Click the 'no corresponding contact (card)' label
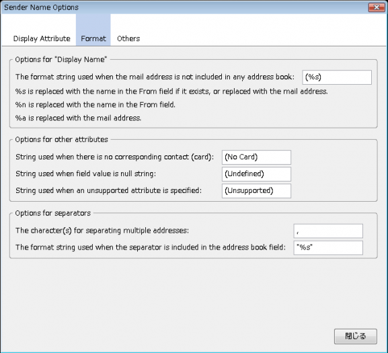 (114, 157)
